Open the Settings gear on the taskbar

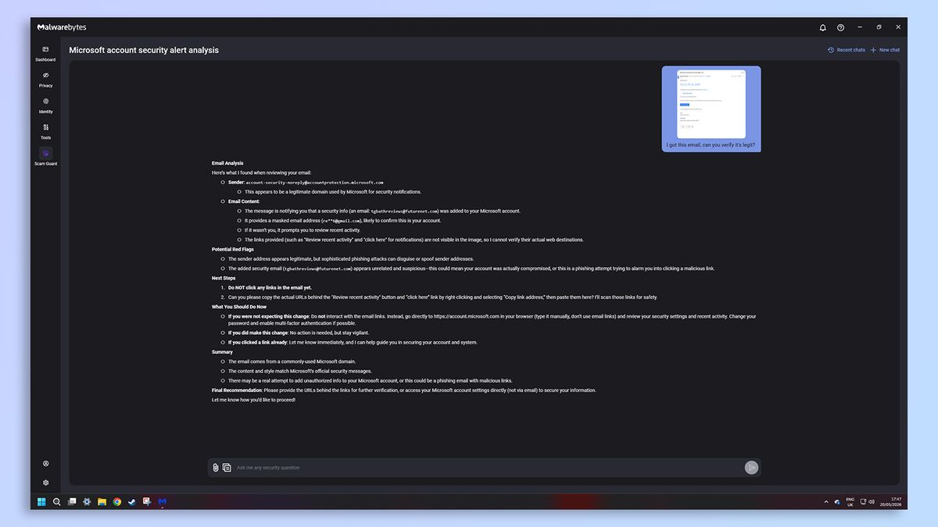[x=87, y=501]
